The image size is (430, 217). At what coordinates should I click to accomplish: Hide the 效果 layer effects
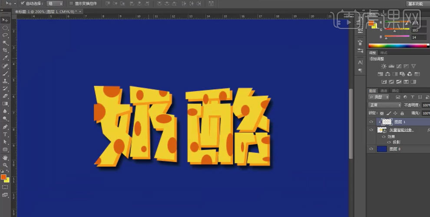tap(384, 137)
